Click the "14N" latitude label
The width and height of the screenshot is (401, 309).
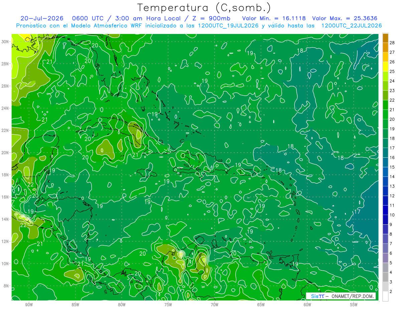coord(5,219)
